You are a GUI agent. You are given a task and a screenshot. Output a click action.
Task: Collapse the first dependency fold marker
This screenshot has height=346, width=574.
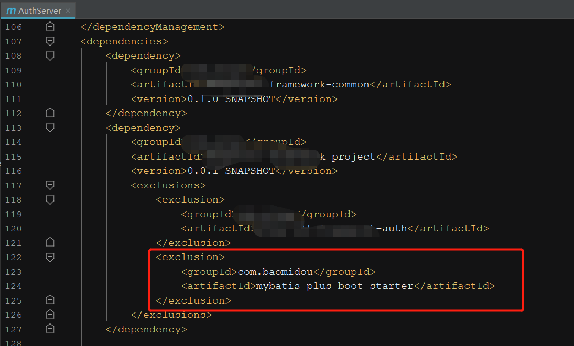[50, 56]
